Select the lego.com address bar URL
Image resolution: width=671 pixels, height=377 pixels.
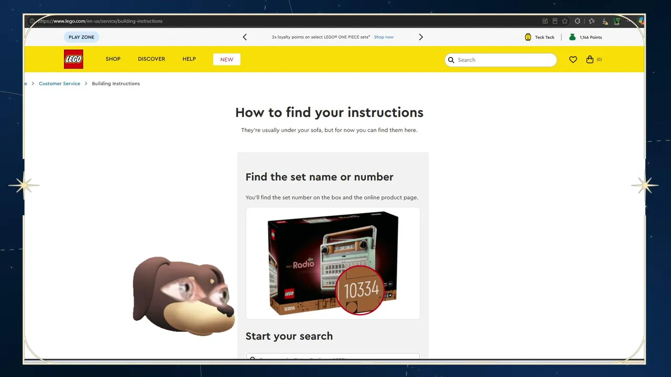(x=100, y=21)
